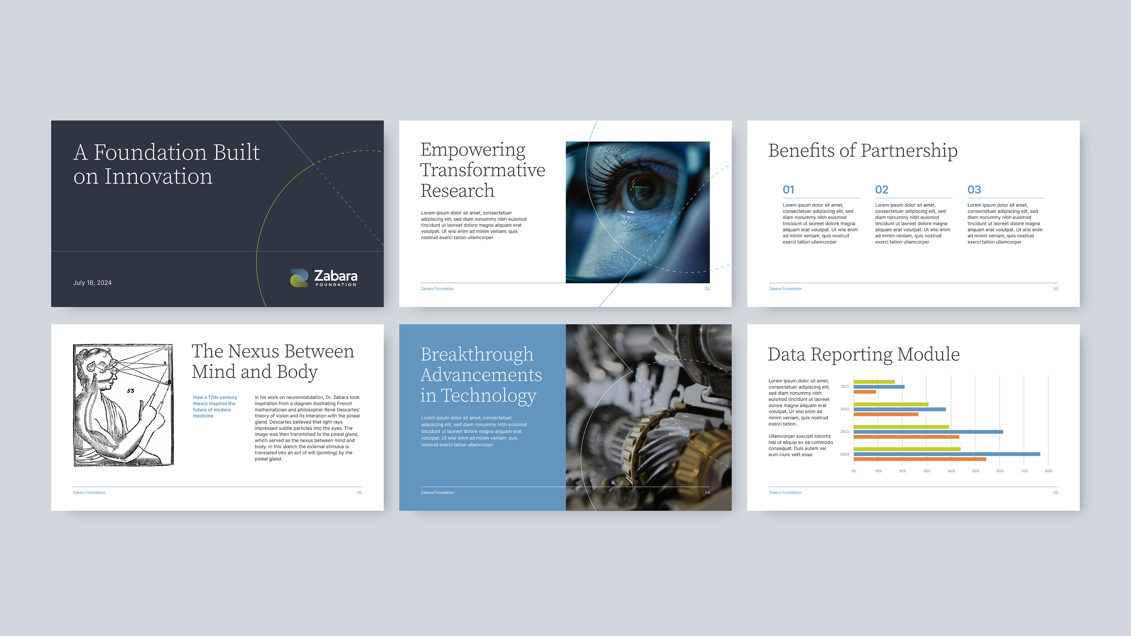The image size is (1131, 636).
Task: Click the Lorem ipsum paragraph on Empowering slide
Action: [x=474, y=225]
